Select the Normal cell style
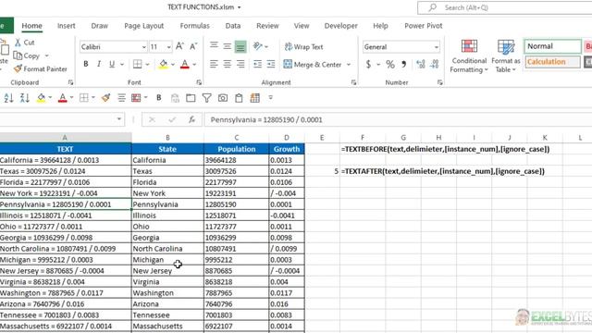Image resolution: width=592 pixels, height=333 pixels. [552, 46]
